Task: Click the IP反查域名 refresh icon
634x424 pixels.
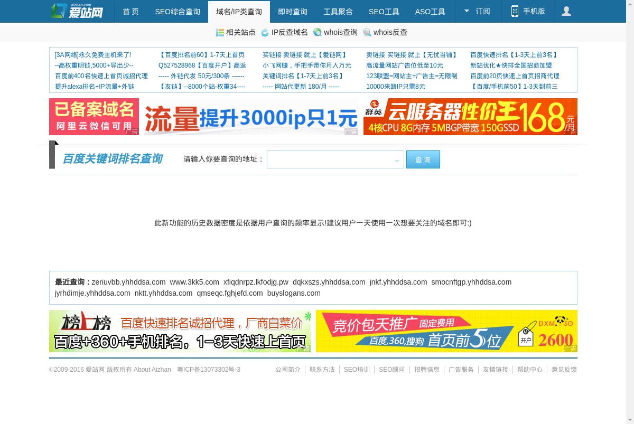Action: 265,32
